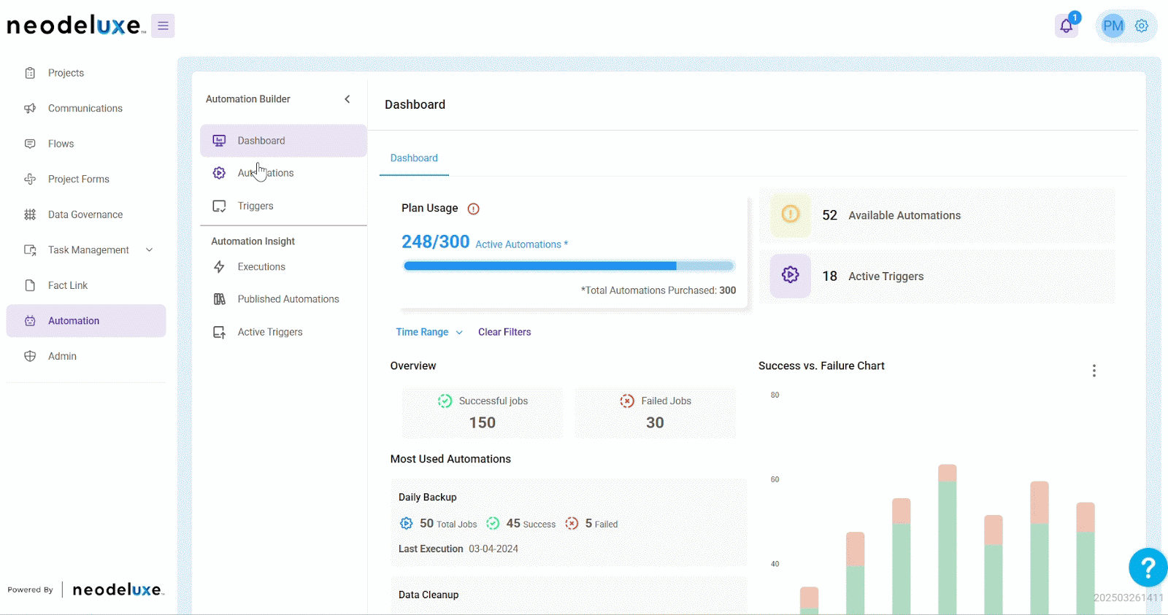Click the Fact Link document icon
1168x615 pixels.
click(x=30, y=285)
